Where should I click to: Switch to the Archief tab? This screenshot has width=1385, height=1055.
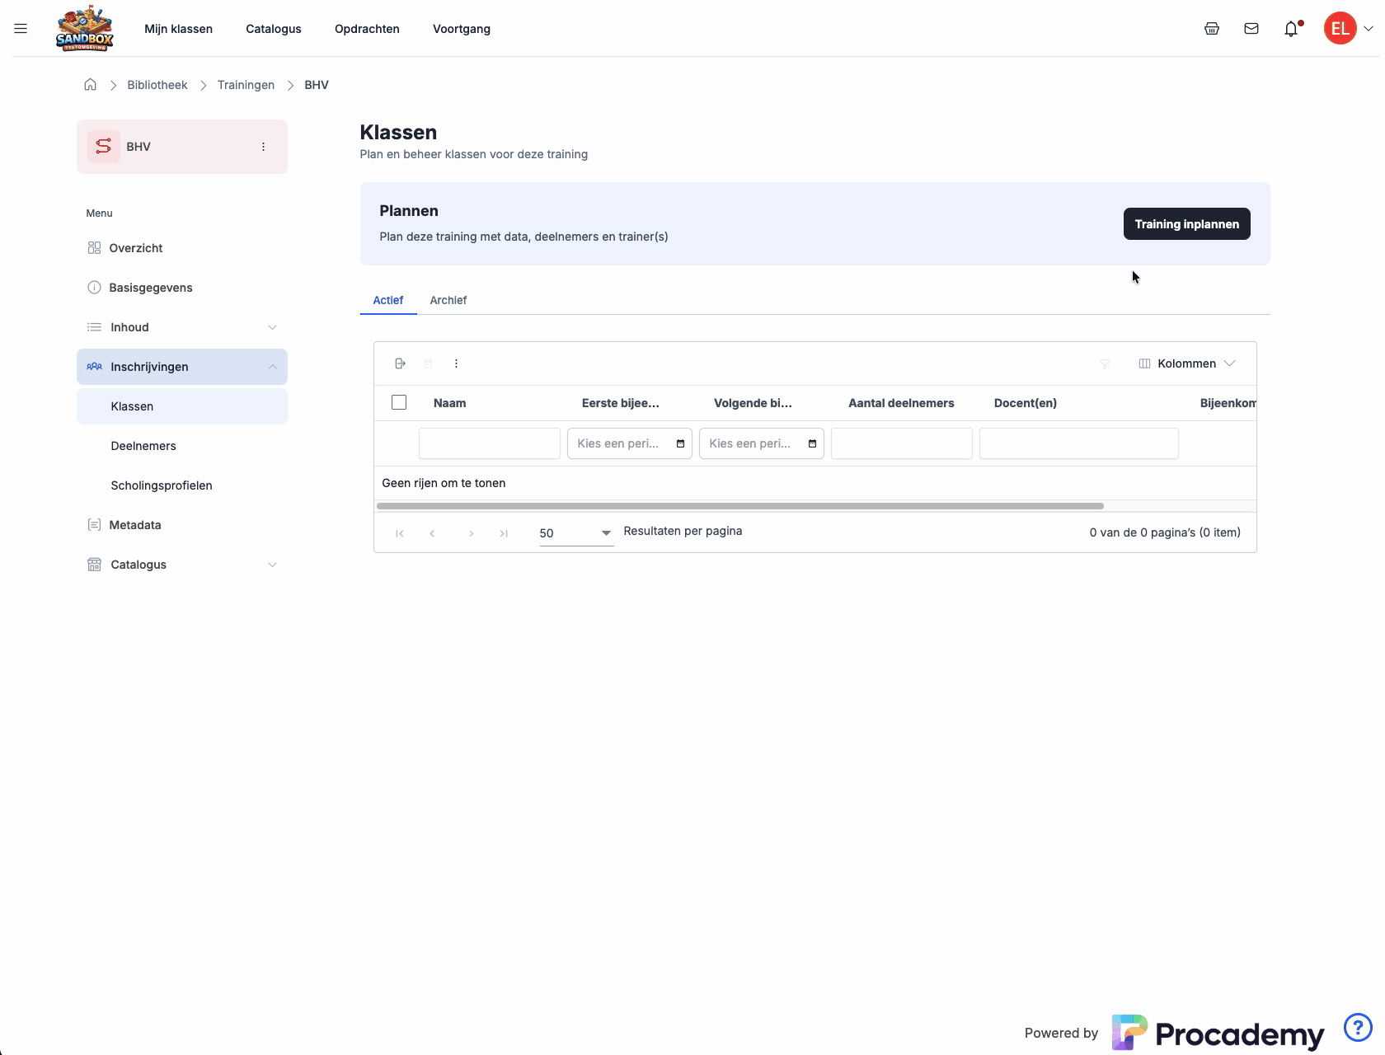[x=448, y=300]
